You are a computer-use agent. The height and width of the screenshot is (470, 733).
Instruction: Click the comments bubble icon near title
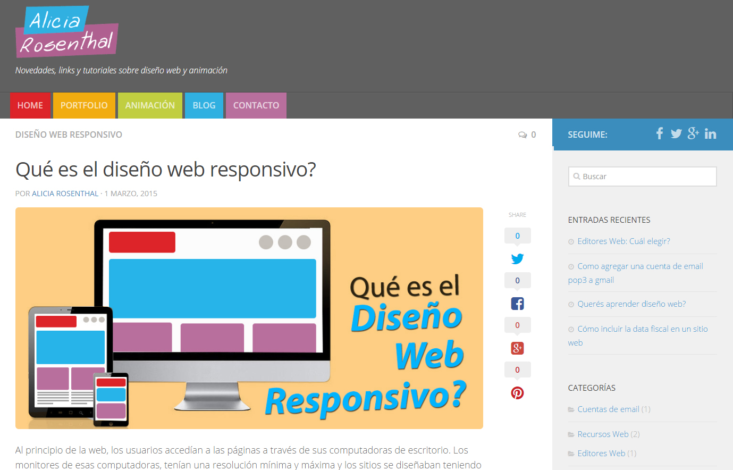523,135
